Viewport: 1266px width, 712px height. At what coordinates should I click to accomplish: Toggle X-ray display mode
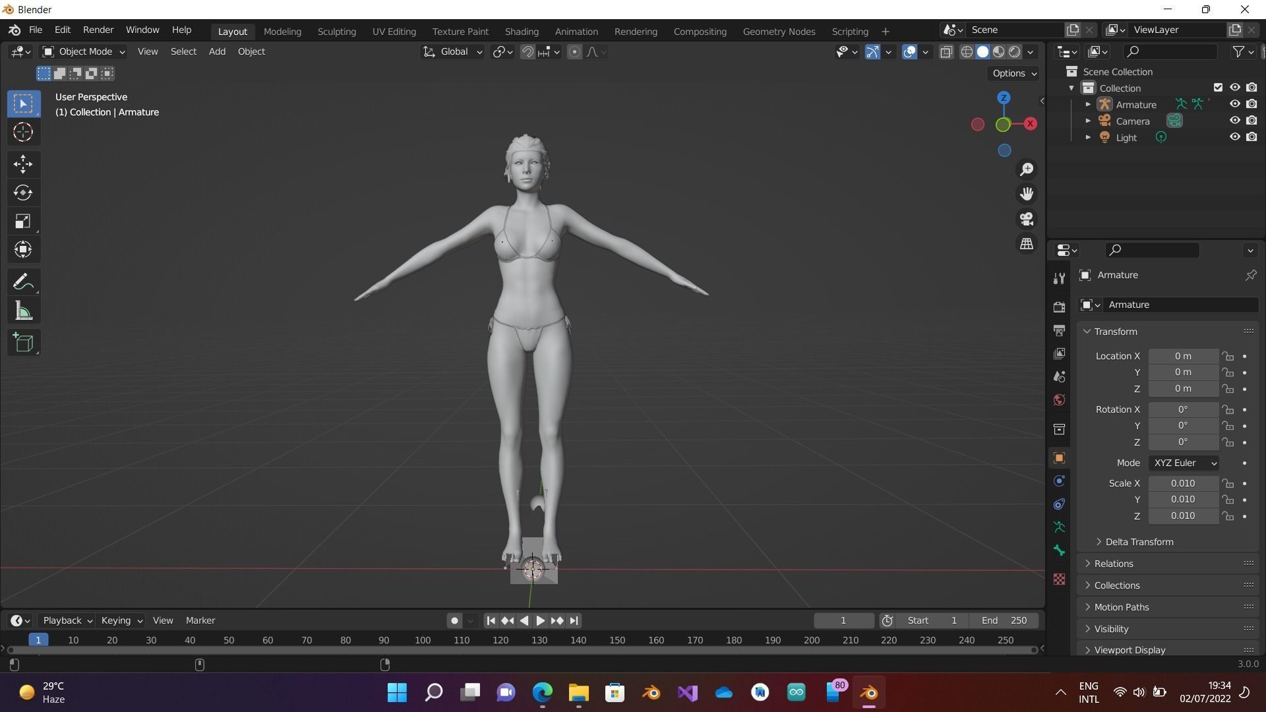(x=946, y=52)
